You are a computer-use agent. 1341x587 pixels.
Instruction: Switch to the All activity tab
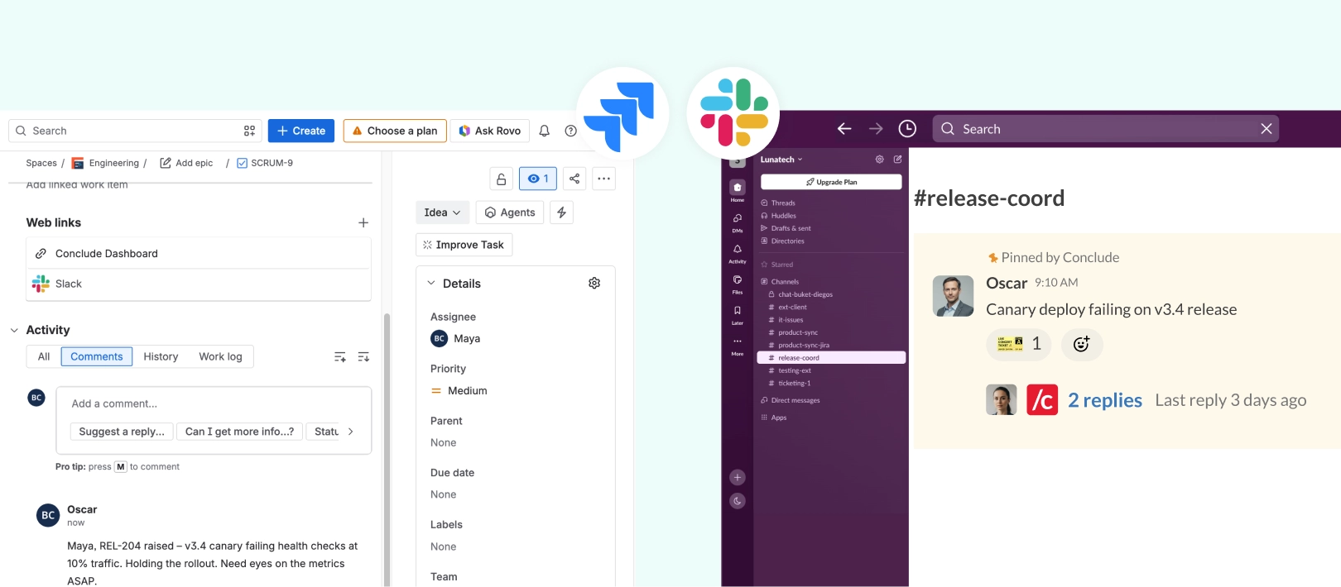point(44,356)
